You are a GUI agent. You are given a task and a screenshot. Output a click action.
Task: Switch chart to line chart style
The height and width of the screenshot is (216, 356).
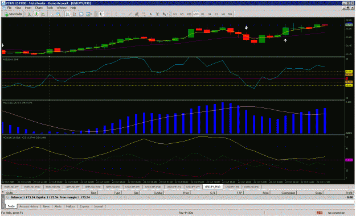[43, 14]
